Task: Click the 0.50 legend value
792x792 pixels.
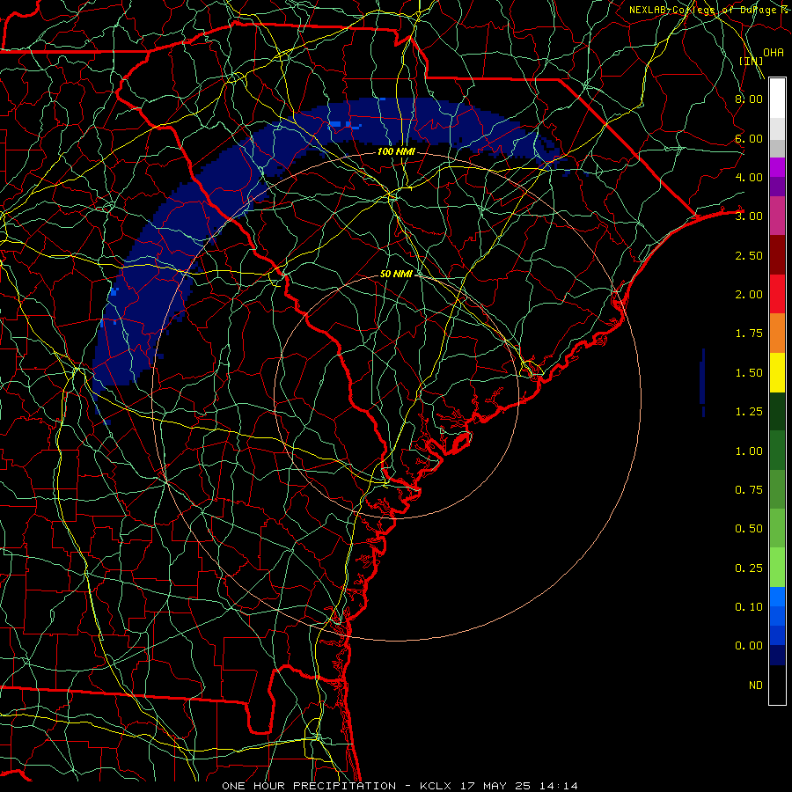Action: (749, 529)
